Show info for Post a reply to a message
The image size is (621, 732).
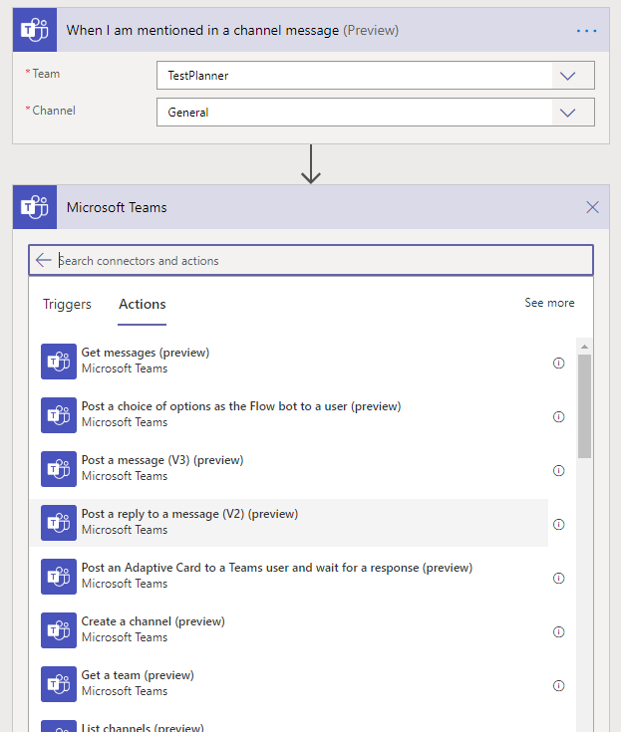(559, 524)
